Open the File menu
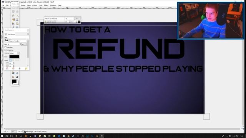Screen dimensions: 246x138 pyautogui.click(x=3, y=5)
